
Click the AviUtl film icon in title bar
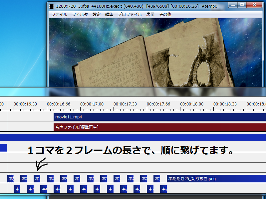pyautogui.click(x=52, y=6)
